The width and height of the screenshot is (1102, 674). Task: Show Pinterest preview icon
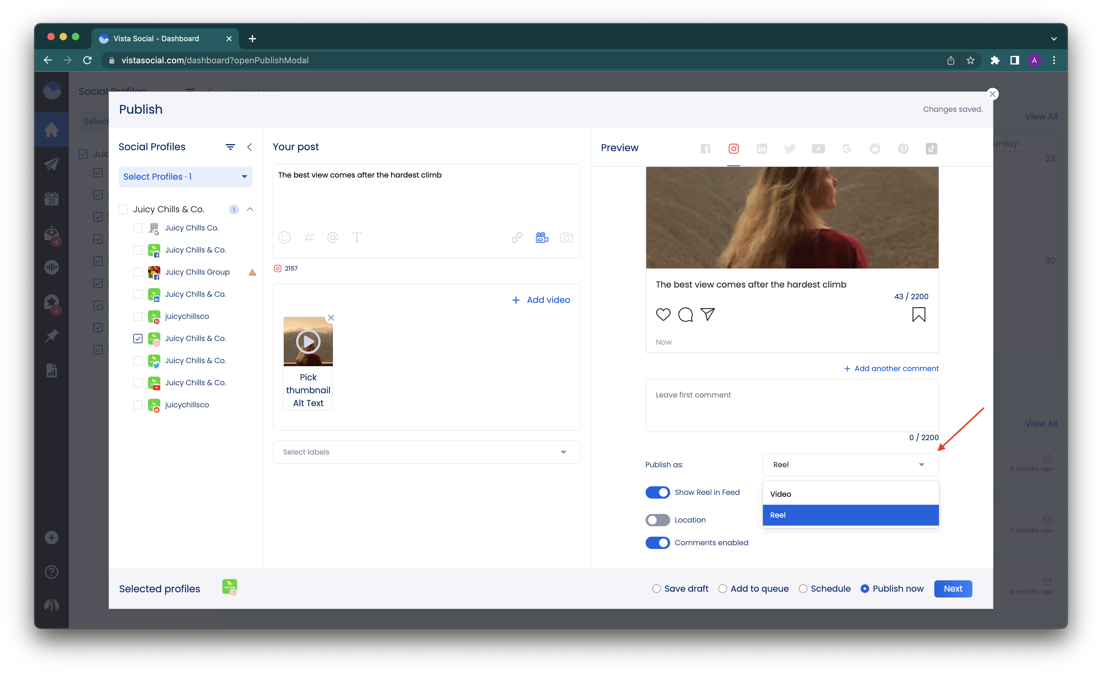[x=903, y=149]
